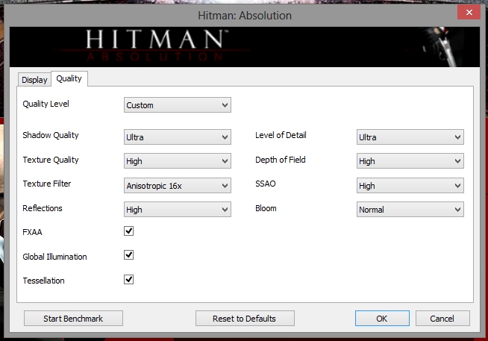
Task: Click Reset to Defaults
Action: pyautogui.click(x=245, y=319)
